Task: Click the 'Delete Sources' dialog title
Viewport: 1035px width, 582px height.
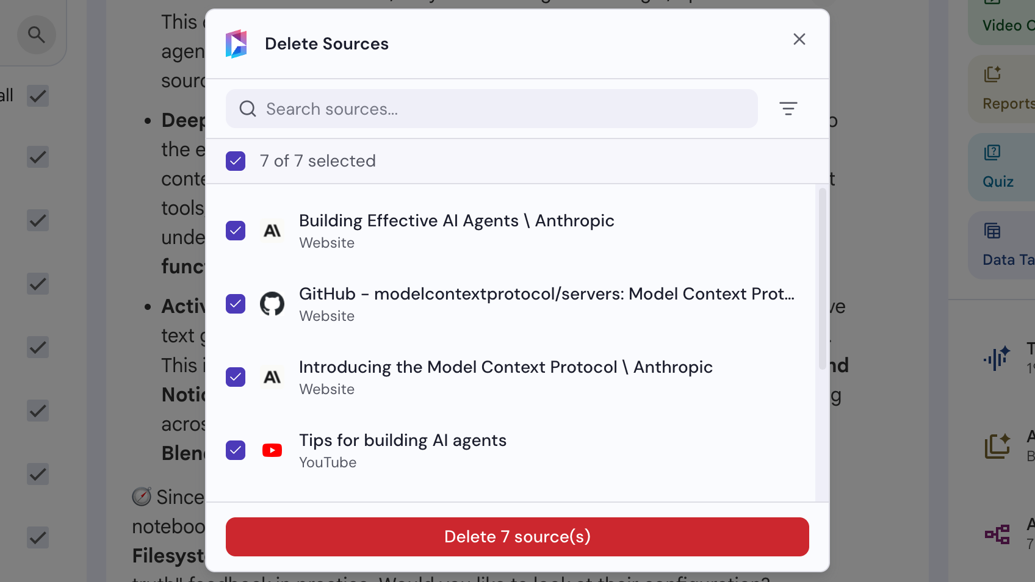Action: click(326, 44)
